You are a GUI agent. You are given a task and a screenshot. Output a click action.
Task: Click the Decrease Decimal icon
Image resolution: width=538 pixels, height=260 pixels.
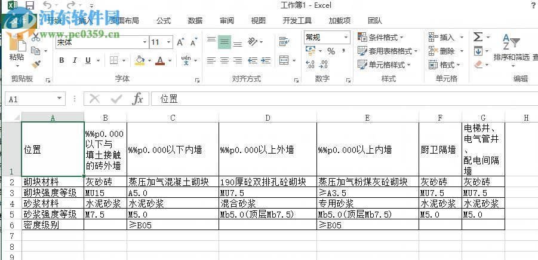323,64
